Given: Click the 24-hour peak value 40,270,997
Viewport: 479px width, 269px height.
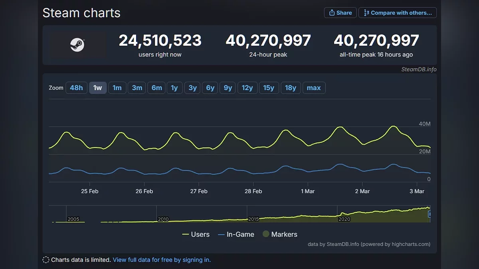Looking at the screenshot, I should click(268, 41).
